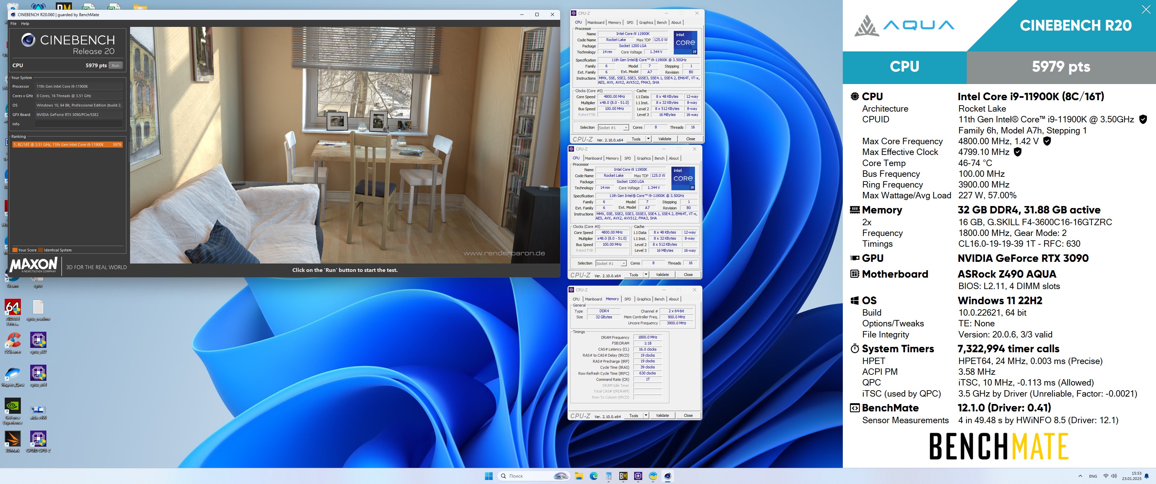Switch to CPU tab in bottom CPU-Z
1156x484 pixels.
[x=576, y=299]
